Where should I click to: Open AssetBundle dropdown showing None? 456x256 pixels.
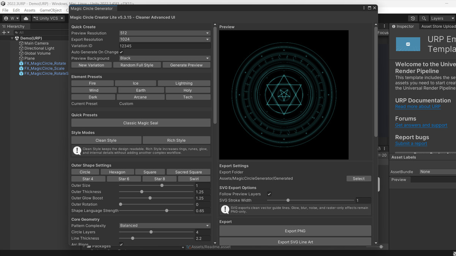[x=437, y=172]
